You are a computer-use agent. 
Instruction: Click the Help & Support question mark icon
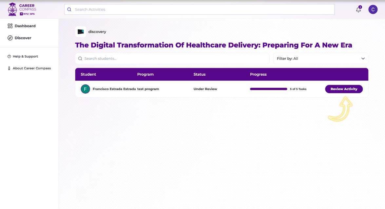pyautogui.click(x=9, y=56)
